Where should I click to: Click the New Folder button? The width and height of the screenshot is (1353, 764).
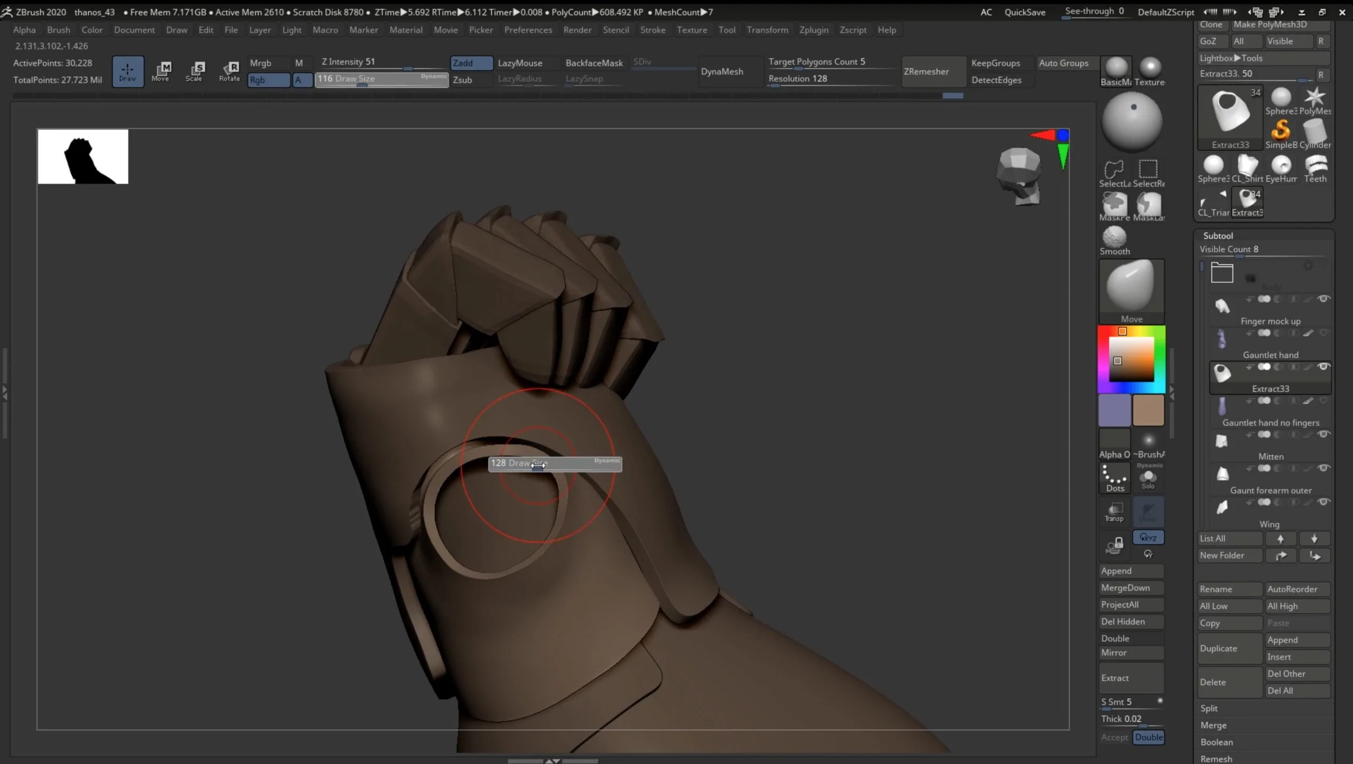(1230, 555)
